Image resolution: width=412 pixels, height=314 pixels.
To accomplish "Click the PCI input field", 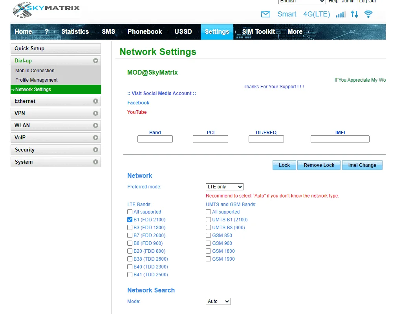I will click(x=211, y=139).
